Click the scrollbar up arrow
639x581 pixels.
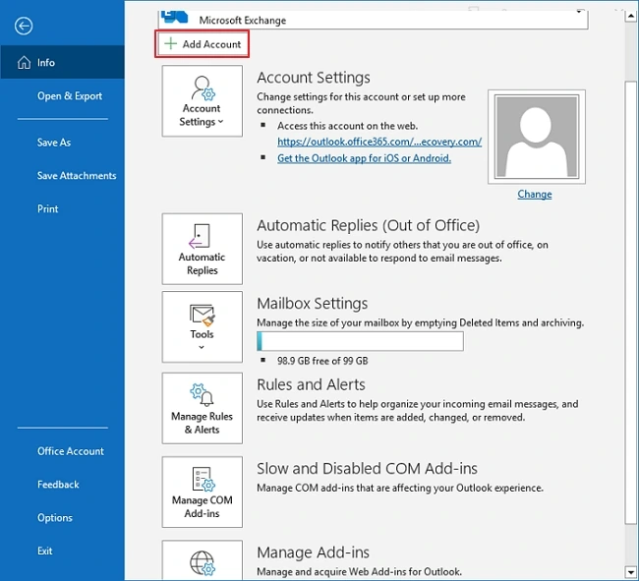pyautogui.click(x=631, y=16)
